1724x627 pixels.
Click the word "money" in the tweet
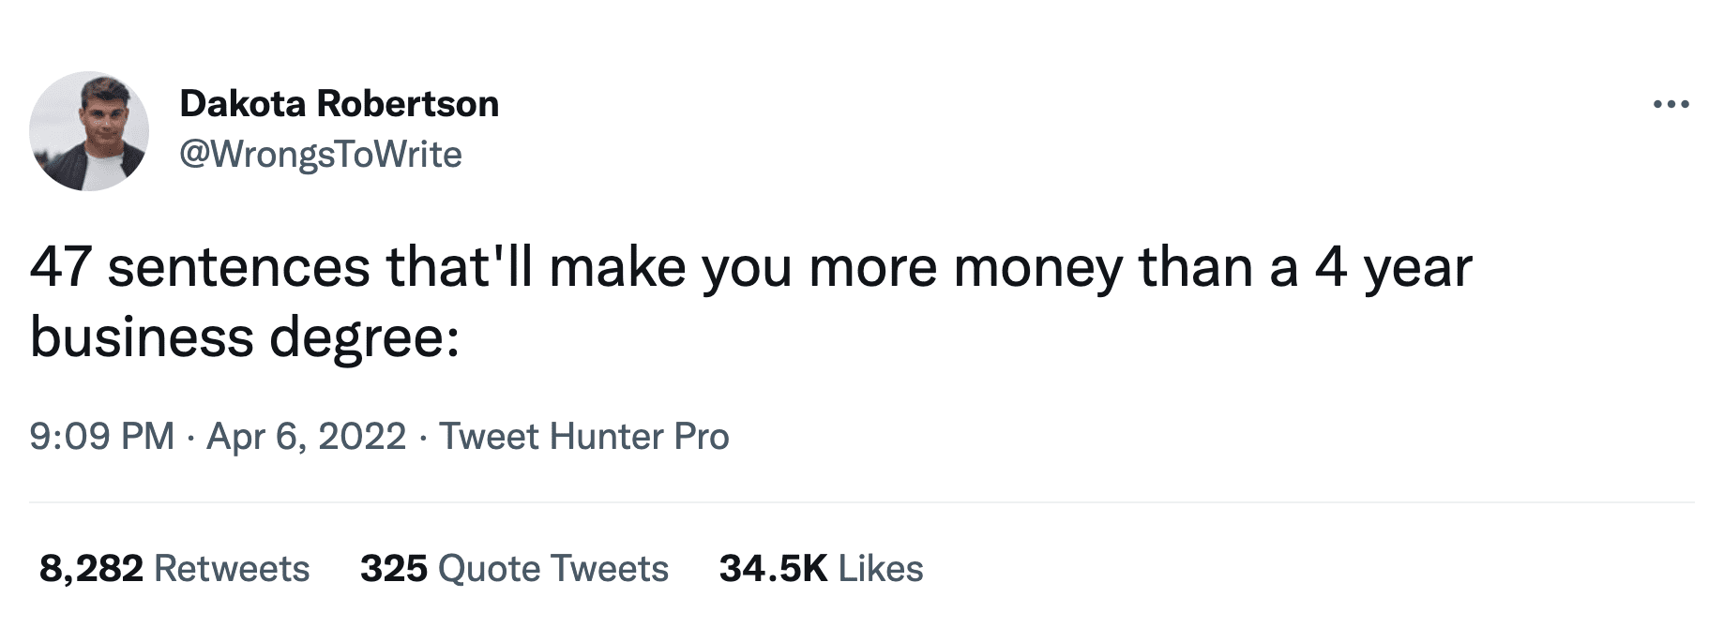point(1037,267)
